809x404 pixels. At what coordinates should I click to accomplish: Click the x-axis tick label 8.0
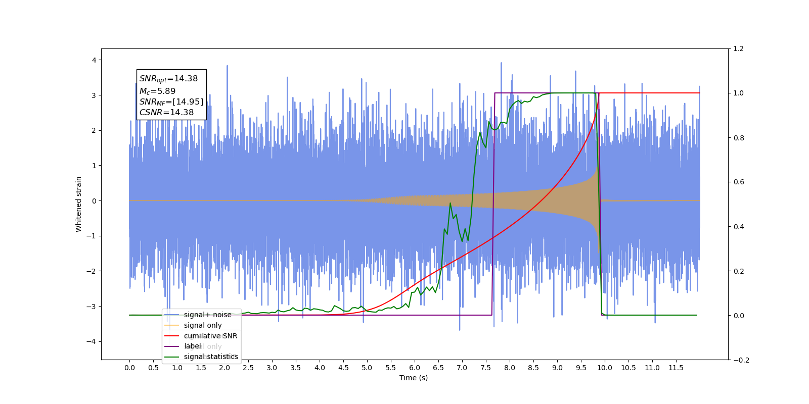(510, 368)
